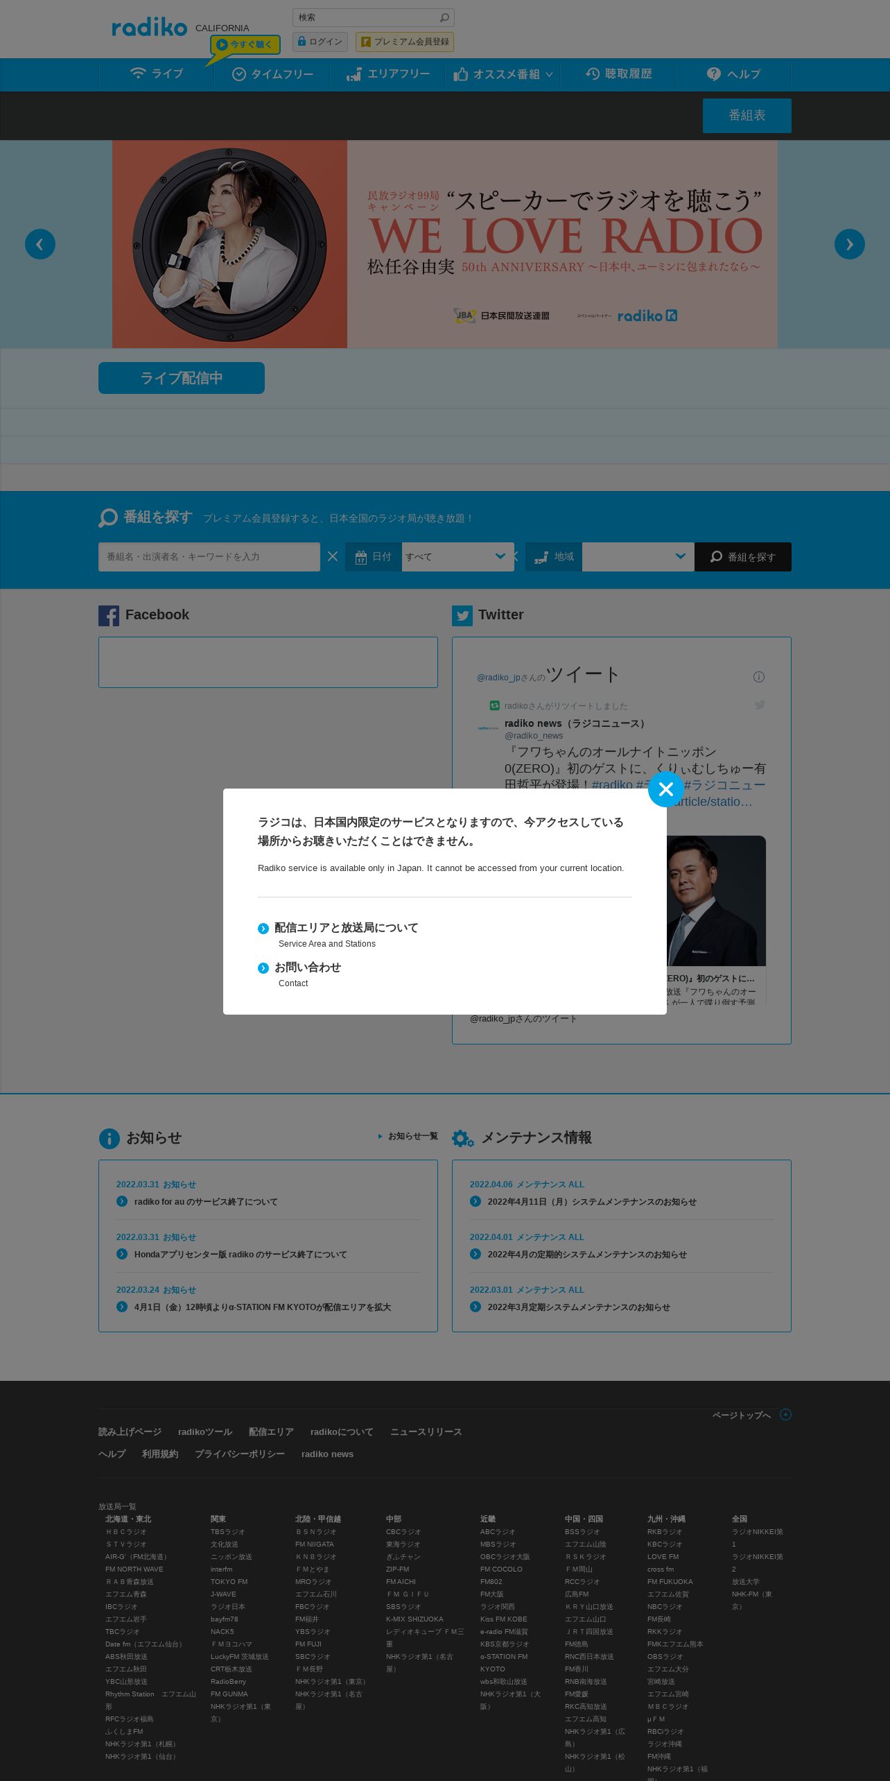Click the TOKYO FM station link
The width and height of the screenshot is (890, 1781).
tap(229, 1581)
